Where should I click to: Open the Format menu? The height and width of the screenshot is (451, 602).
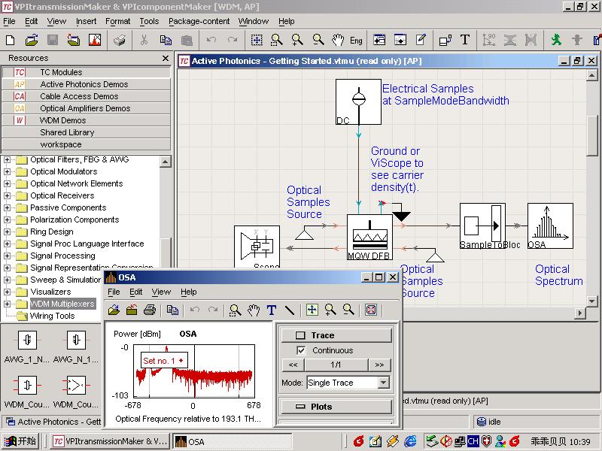[117, 22]
